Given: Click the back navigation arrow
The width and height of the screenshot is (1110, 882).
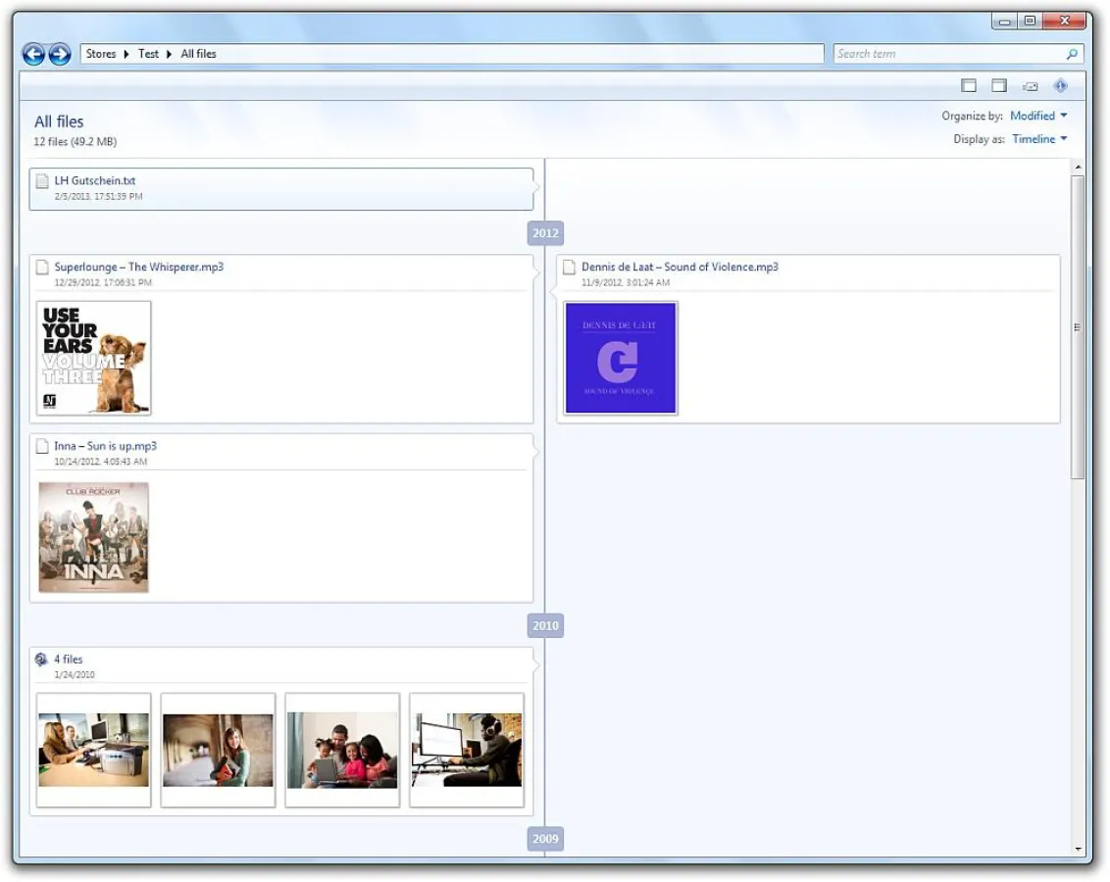Looking at the screenshot, I should [33, 55].
